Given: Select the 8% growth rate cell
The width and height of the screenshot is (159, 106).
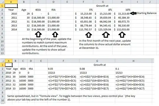Looking at the screenshot, I should tap(103, 10).
